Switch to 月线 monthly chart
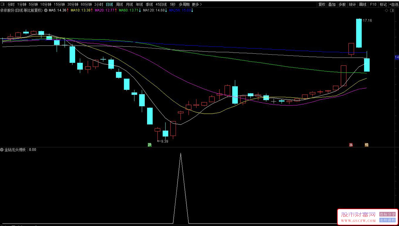 [x=130, y=4]
